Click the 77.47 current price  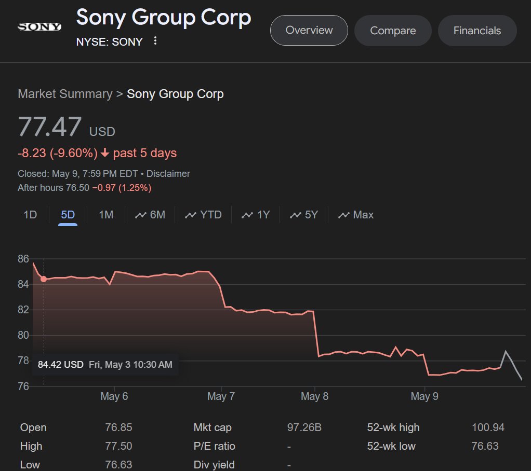(50, 127)
